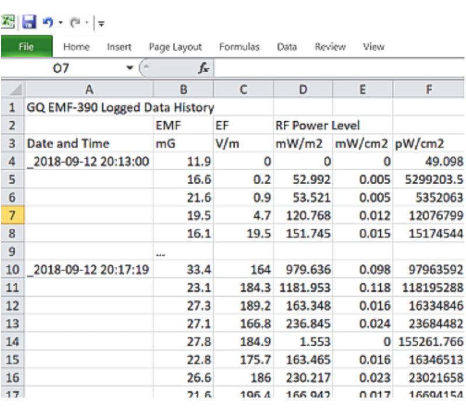The width and height of the screenshot is (466, 415).
Task: Switch to the Formulas ribbon tab
Action: pyautogui.click(x=239, y=47)
